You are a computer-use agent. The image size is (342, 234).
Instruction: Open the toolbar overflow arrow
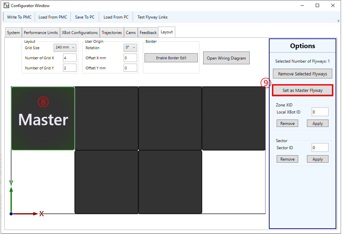point(338,21)
